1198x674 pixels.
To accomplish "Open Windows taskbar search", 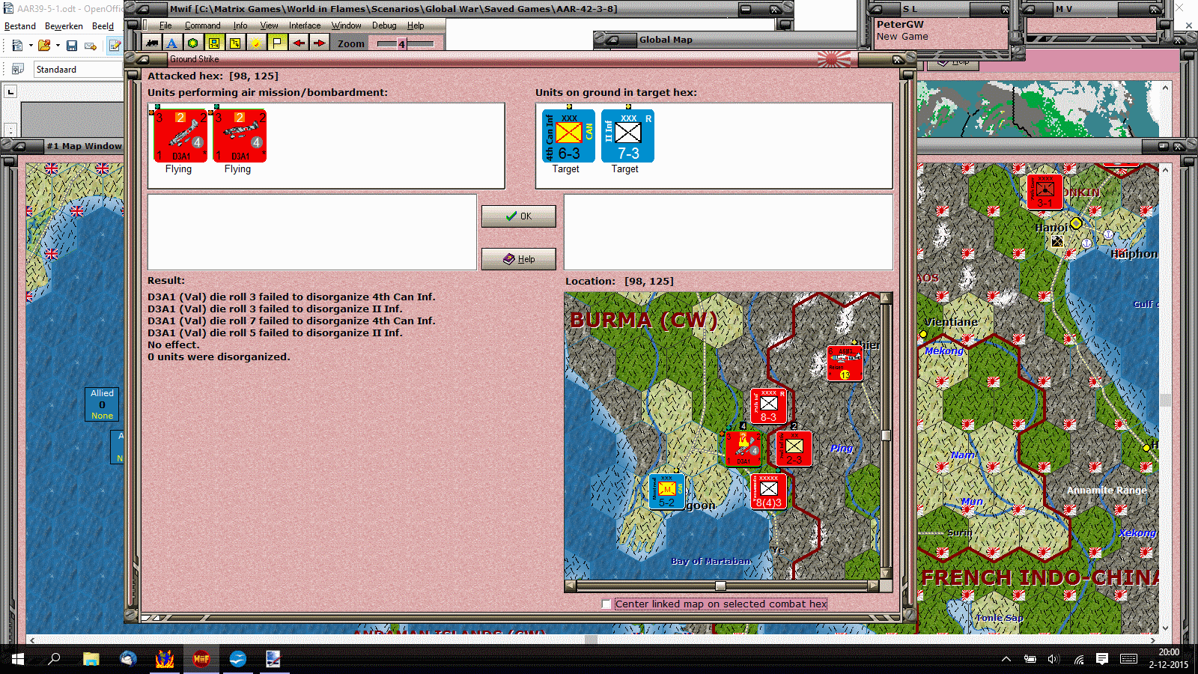I will (x=54, y=659).
